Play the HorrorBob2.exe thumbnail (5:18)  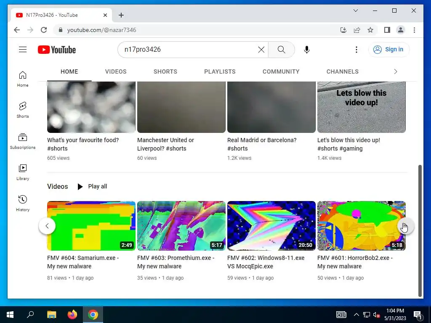pyautogui.click(x=362, y=226)
